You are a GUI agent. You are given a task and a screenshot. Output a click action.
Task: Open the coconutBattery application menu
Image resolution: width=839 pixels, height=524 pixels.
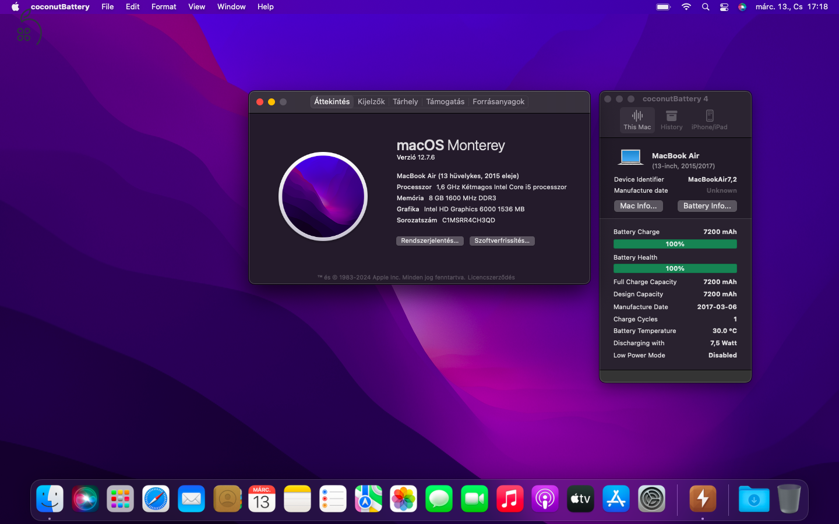pyautogui.click(x=60, y=7)
